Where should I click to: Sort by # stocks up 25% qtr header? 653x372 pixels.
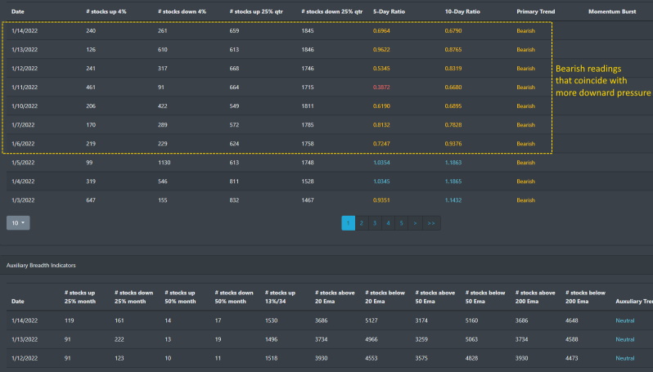256,11
